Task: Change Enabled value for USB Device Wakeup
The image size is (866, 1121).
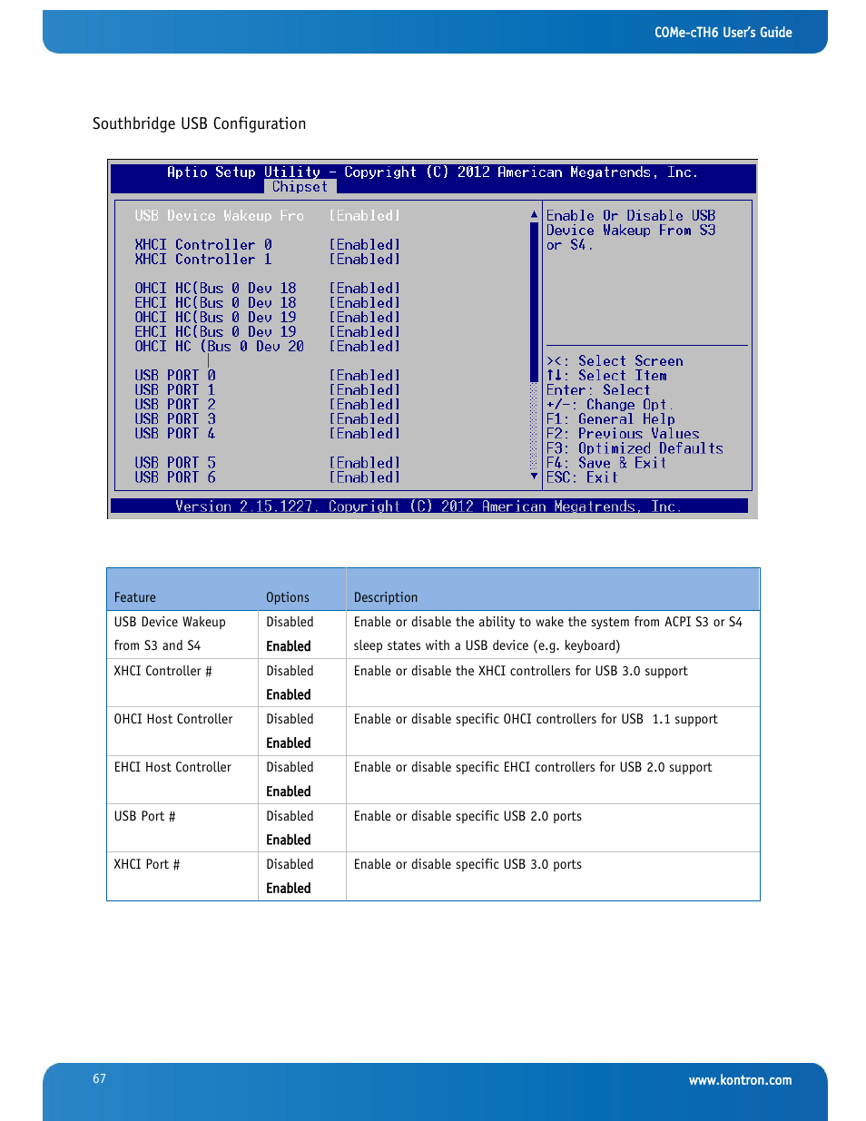Action: click(x=365, y=216)
